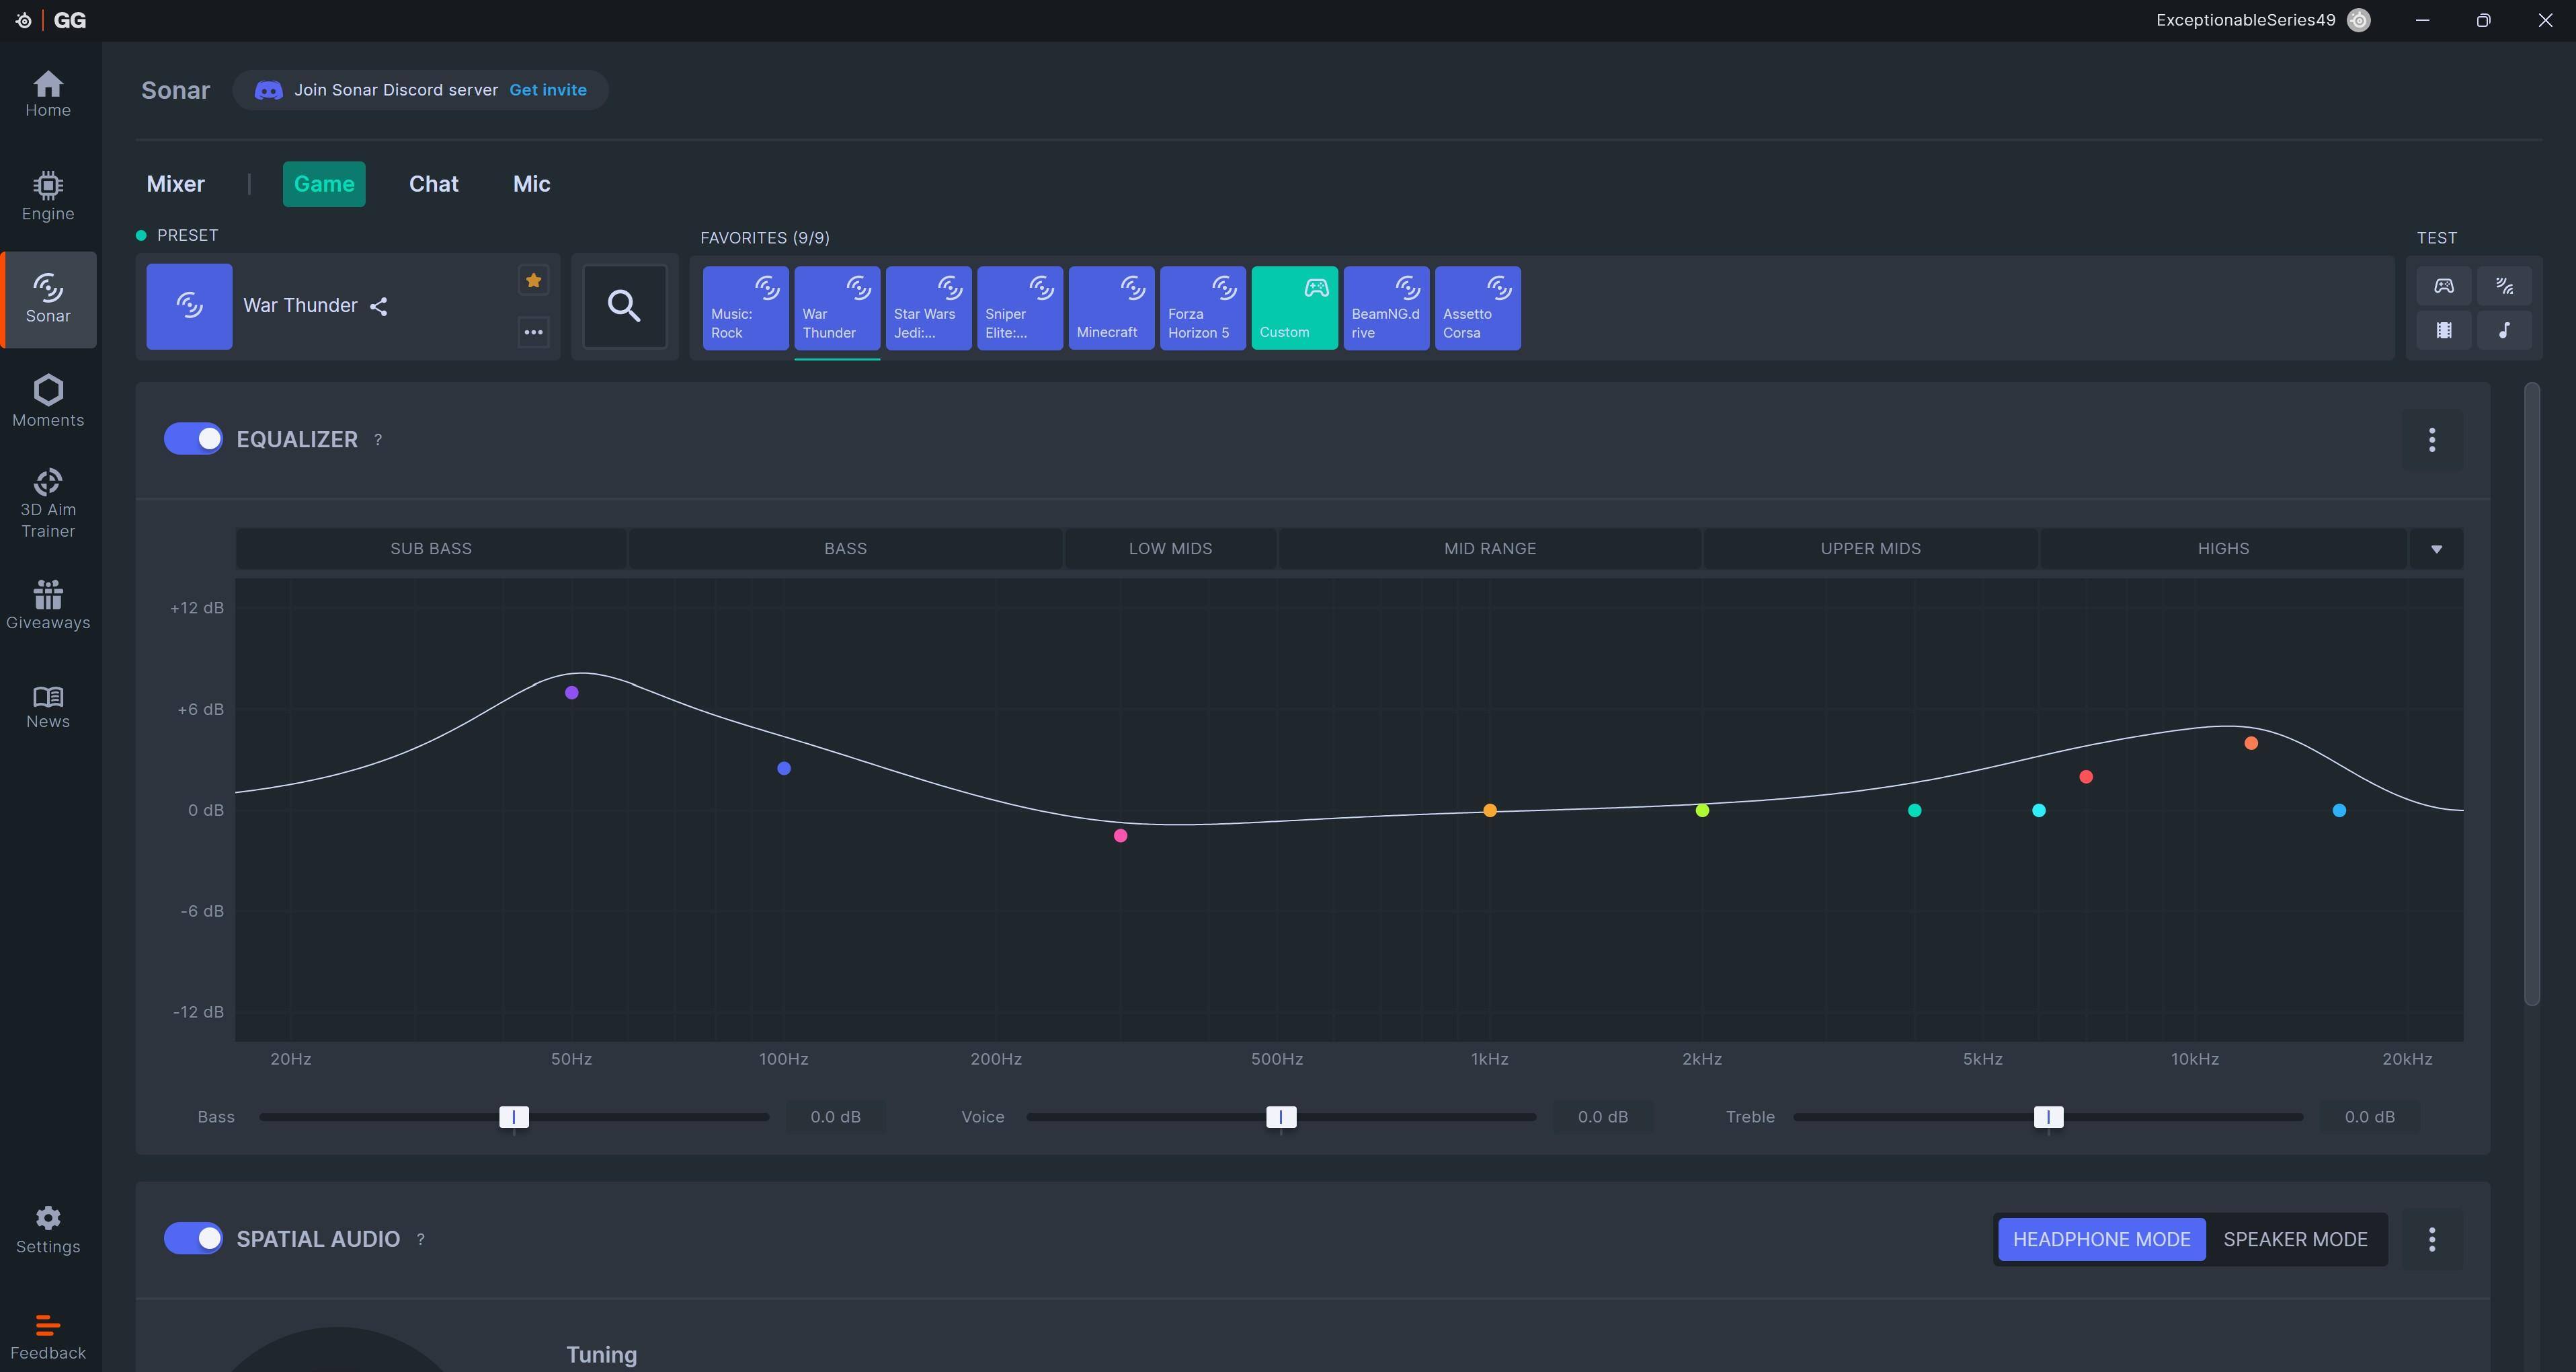Play the footsteps test sound
Image resolution: width=2576 pixels, height=1372 pixels.
click(x=2504, y=287)
